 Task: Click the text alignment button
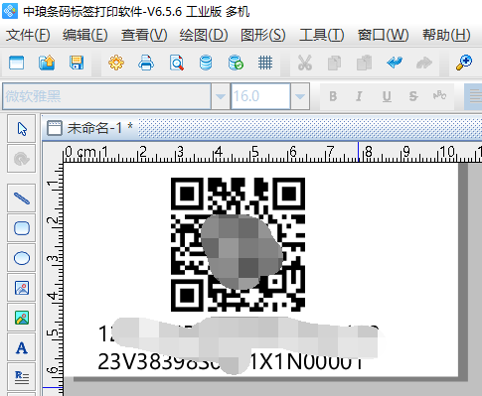474,96
